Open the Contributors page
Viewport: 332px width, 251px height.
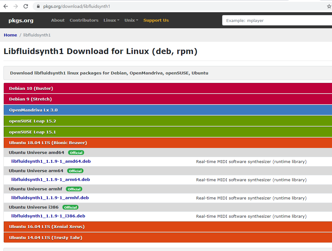84,20
